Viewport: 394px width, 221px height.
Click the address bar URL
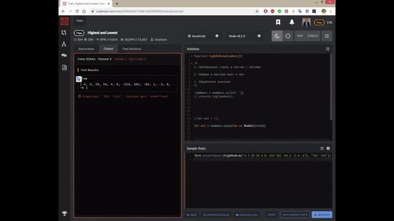click(140, 11)
